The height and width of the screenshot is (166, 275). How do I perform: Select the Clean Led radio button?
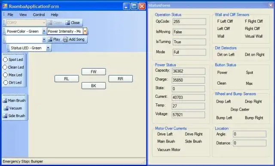tap(5, 67)
